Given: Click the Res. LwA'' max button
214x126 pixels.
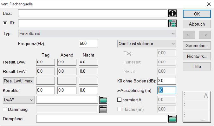Looking at the screenshot, I should (x=19, y=81).
